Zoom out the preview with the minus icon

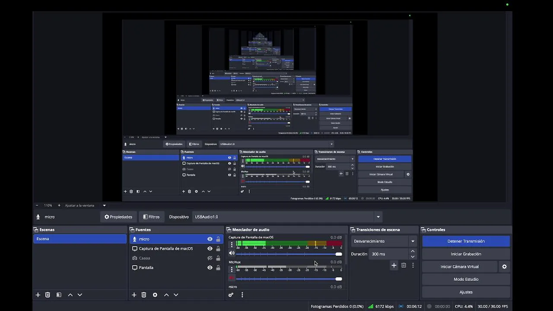coord(37,206)
